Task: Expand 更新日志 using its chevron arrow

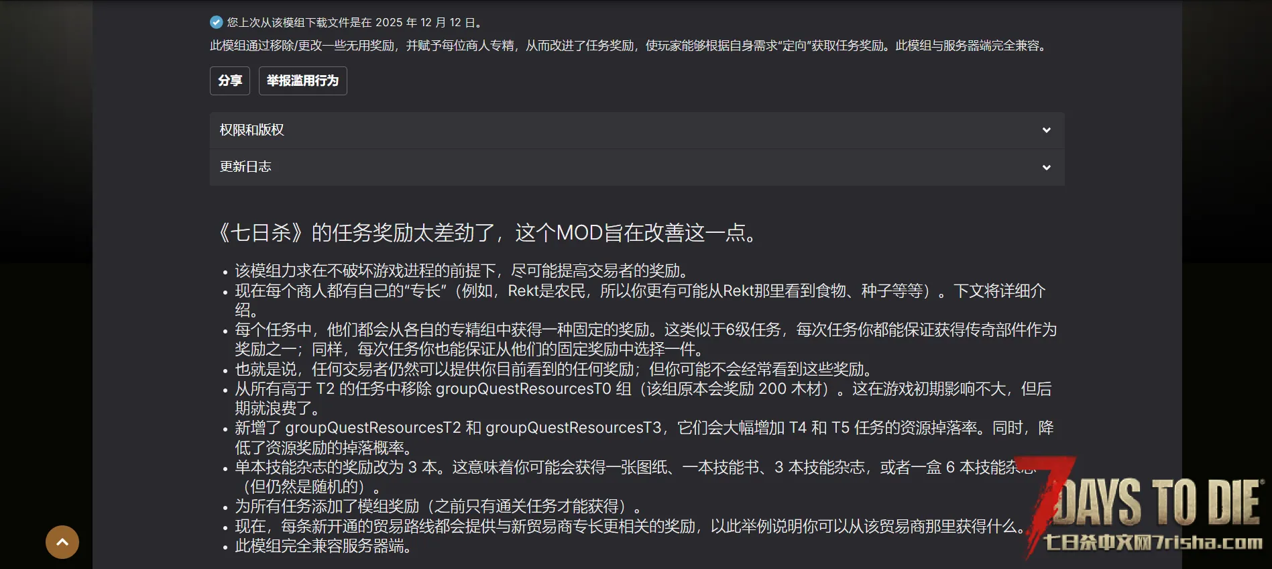Action: [x=1046, y=167]
